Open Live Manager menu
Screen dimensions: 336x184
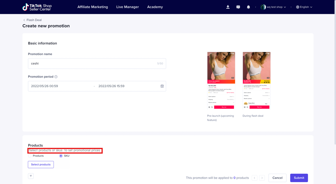tap(128, 7)
